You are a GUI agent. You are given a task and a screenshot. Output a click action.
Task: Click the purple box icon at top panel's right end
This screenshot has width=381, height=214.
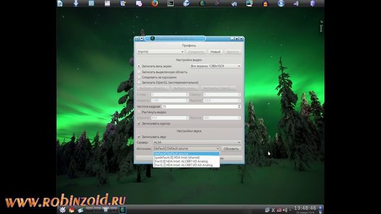[x=313, y=3]
